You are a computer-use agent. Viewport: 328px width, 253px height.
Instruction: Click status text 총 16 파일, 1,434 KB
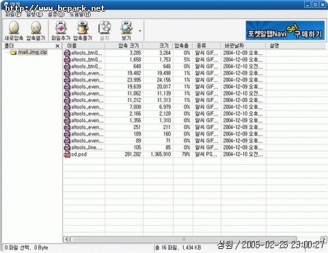(178, 248)
